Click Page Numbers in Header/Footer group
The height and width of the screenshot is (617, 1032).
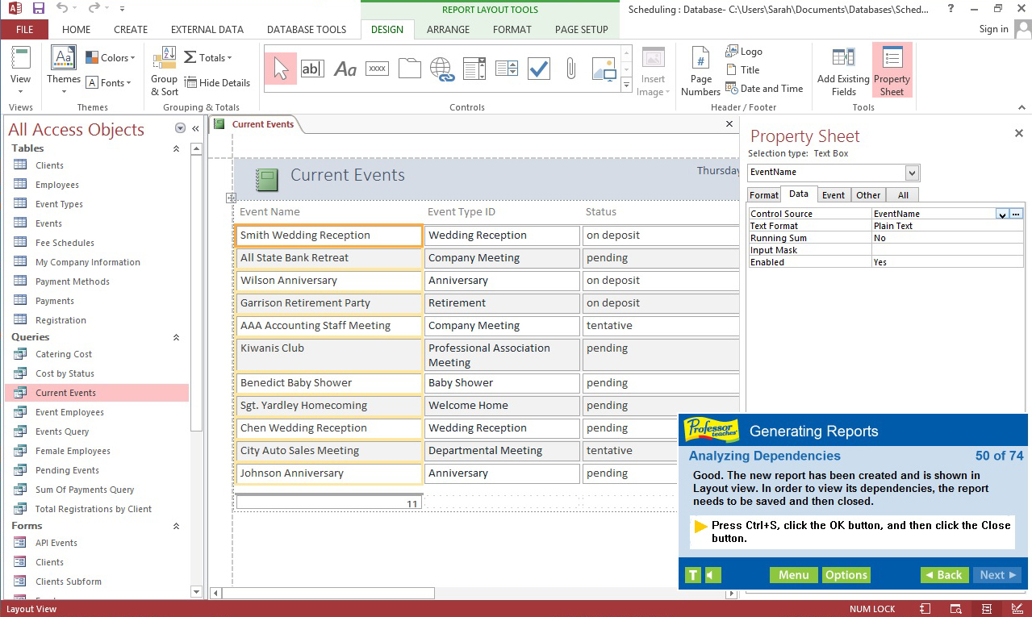pyautogui.click(x=700, y=70)
